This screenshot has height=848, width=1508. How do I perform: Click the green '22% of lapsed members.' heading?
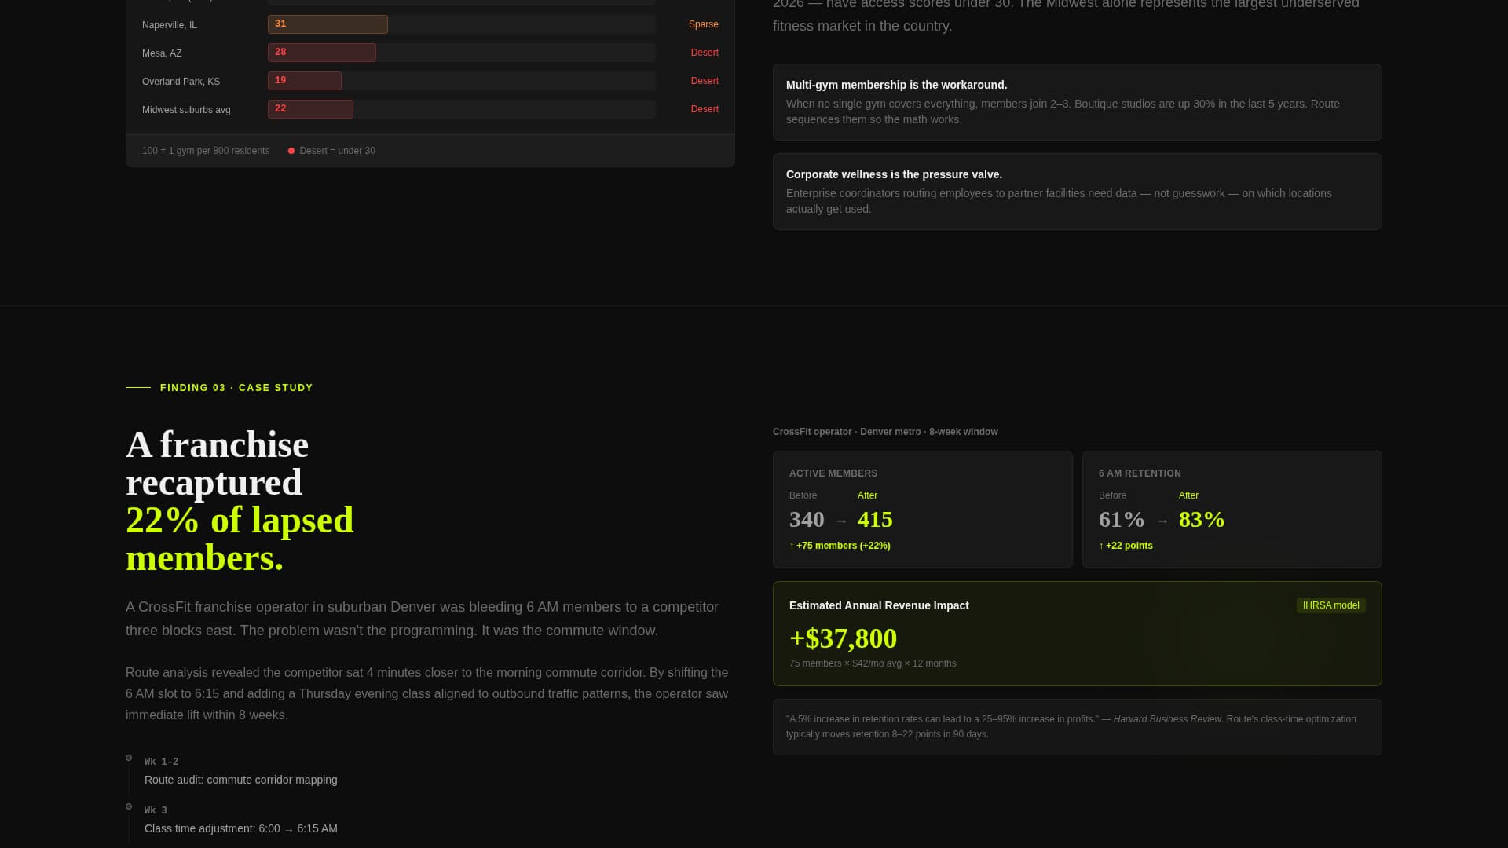click(240, 539)
